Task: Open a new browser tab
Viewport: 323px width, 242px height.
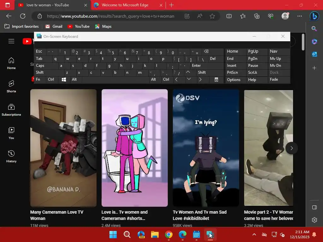Action: 171,5
